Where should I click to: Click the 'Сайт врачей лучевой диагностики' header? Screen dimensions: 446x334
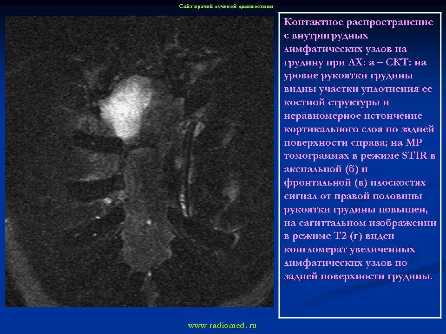(x=226, y=6)
